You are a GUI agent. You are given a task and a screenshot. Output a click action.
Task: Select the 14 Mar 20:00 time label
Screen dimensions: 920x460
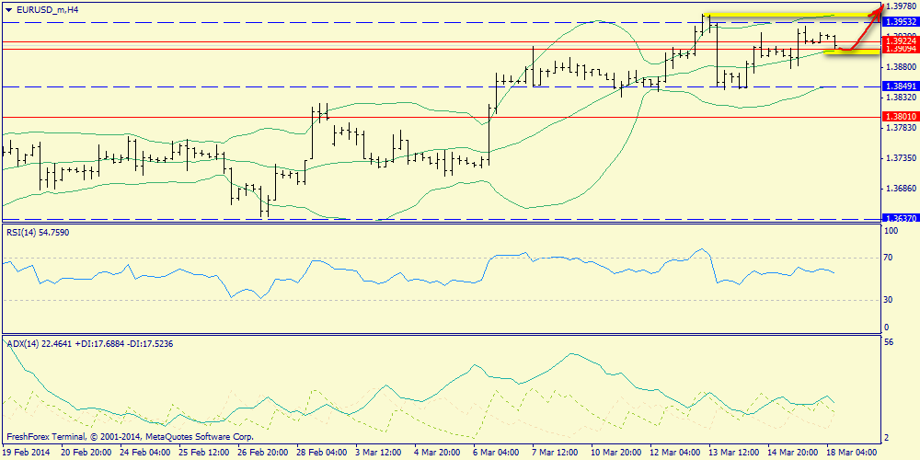tap(791, 453)
